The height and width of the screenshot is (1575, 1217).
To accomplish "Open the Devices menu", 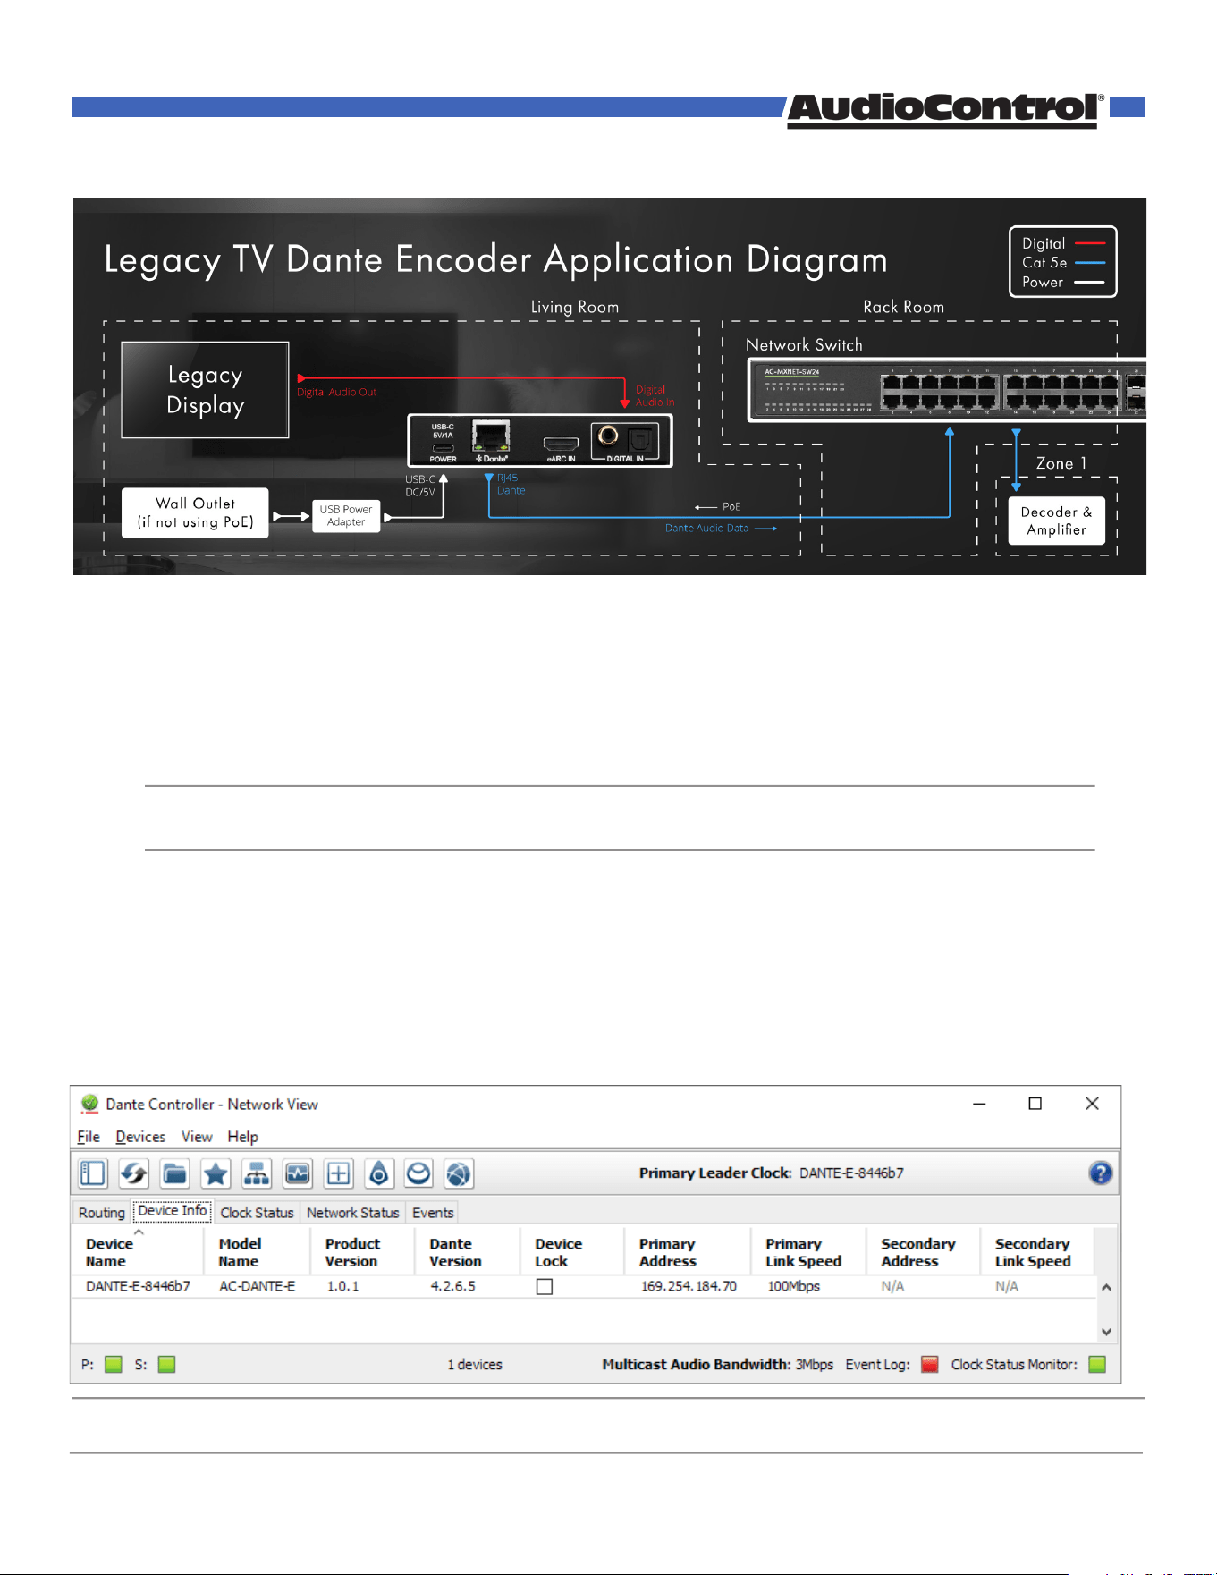I will pos(140,1137).
